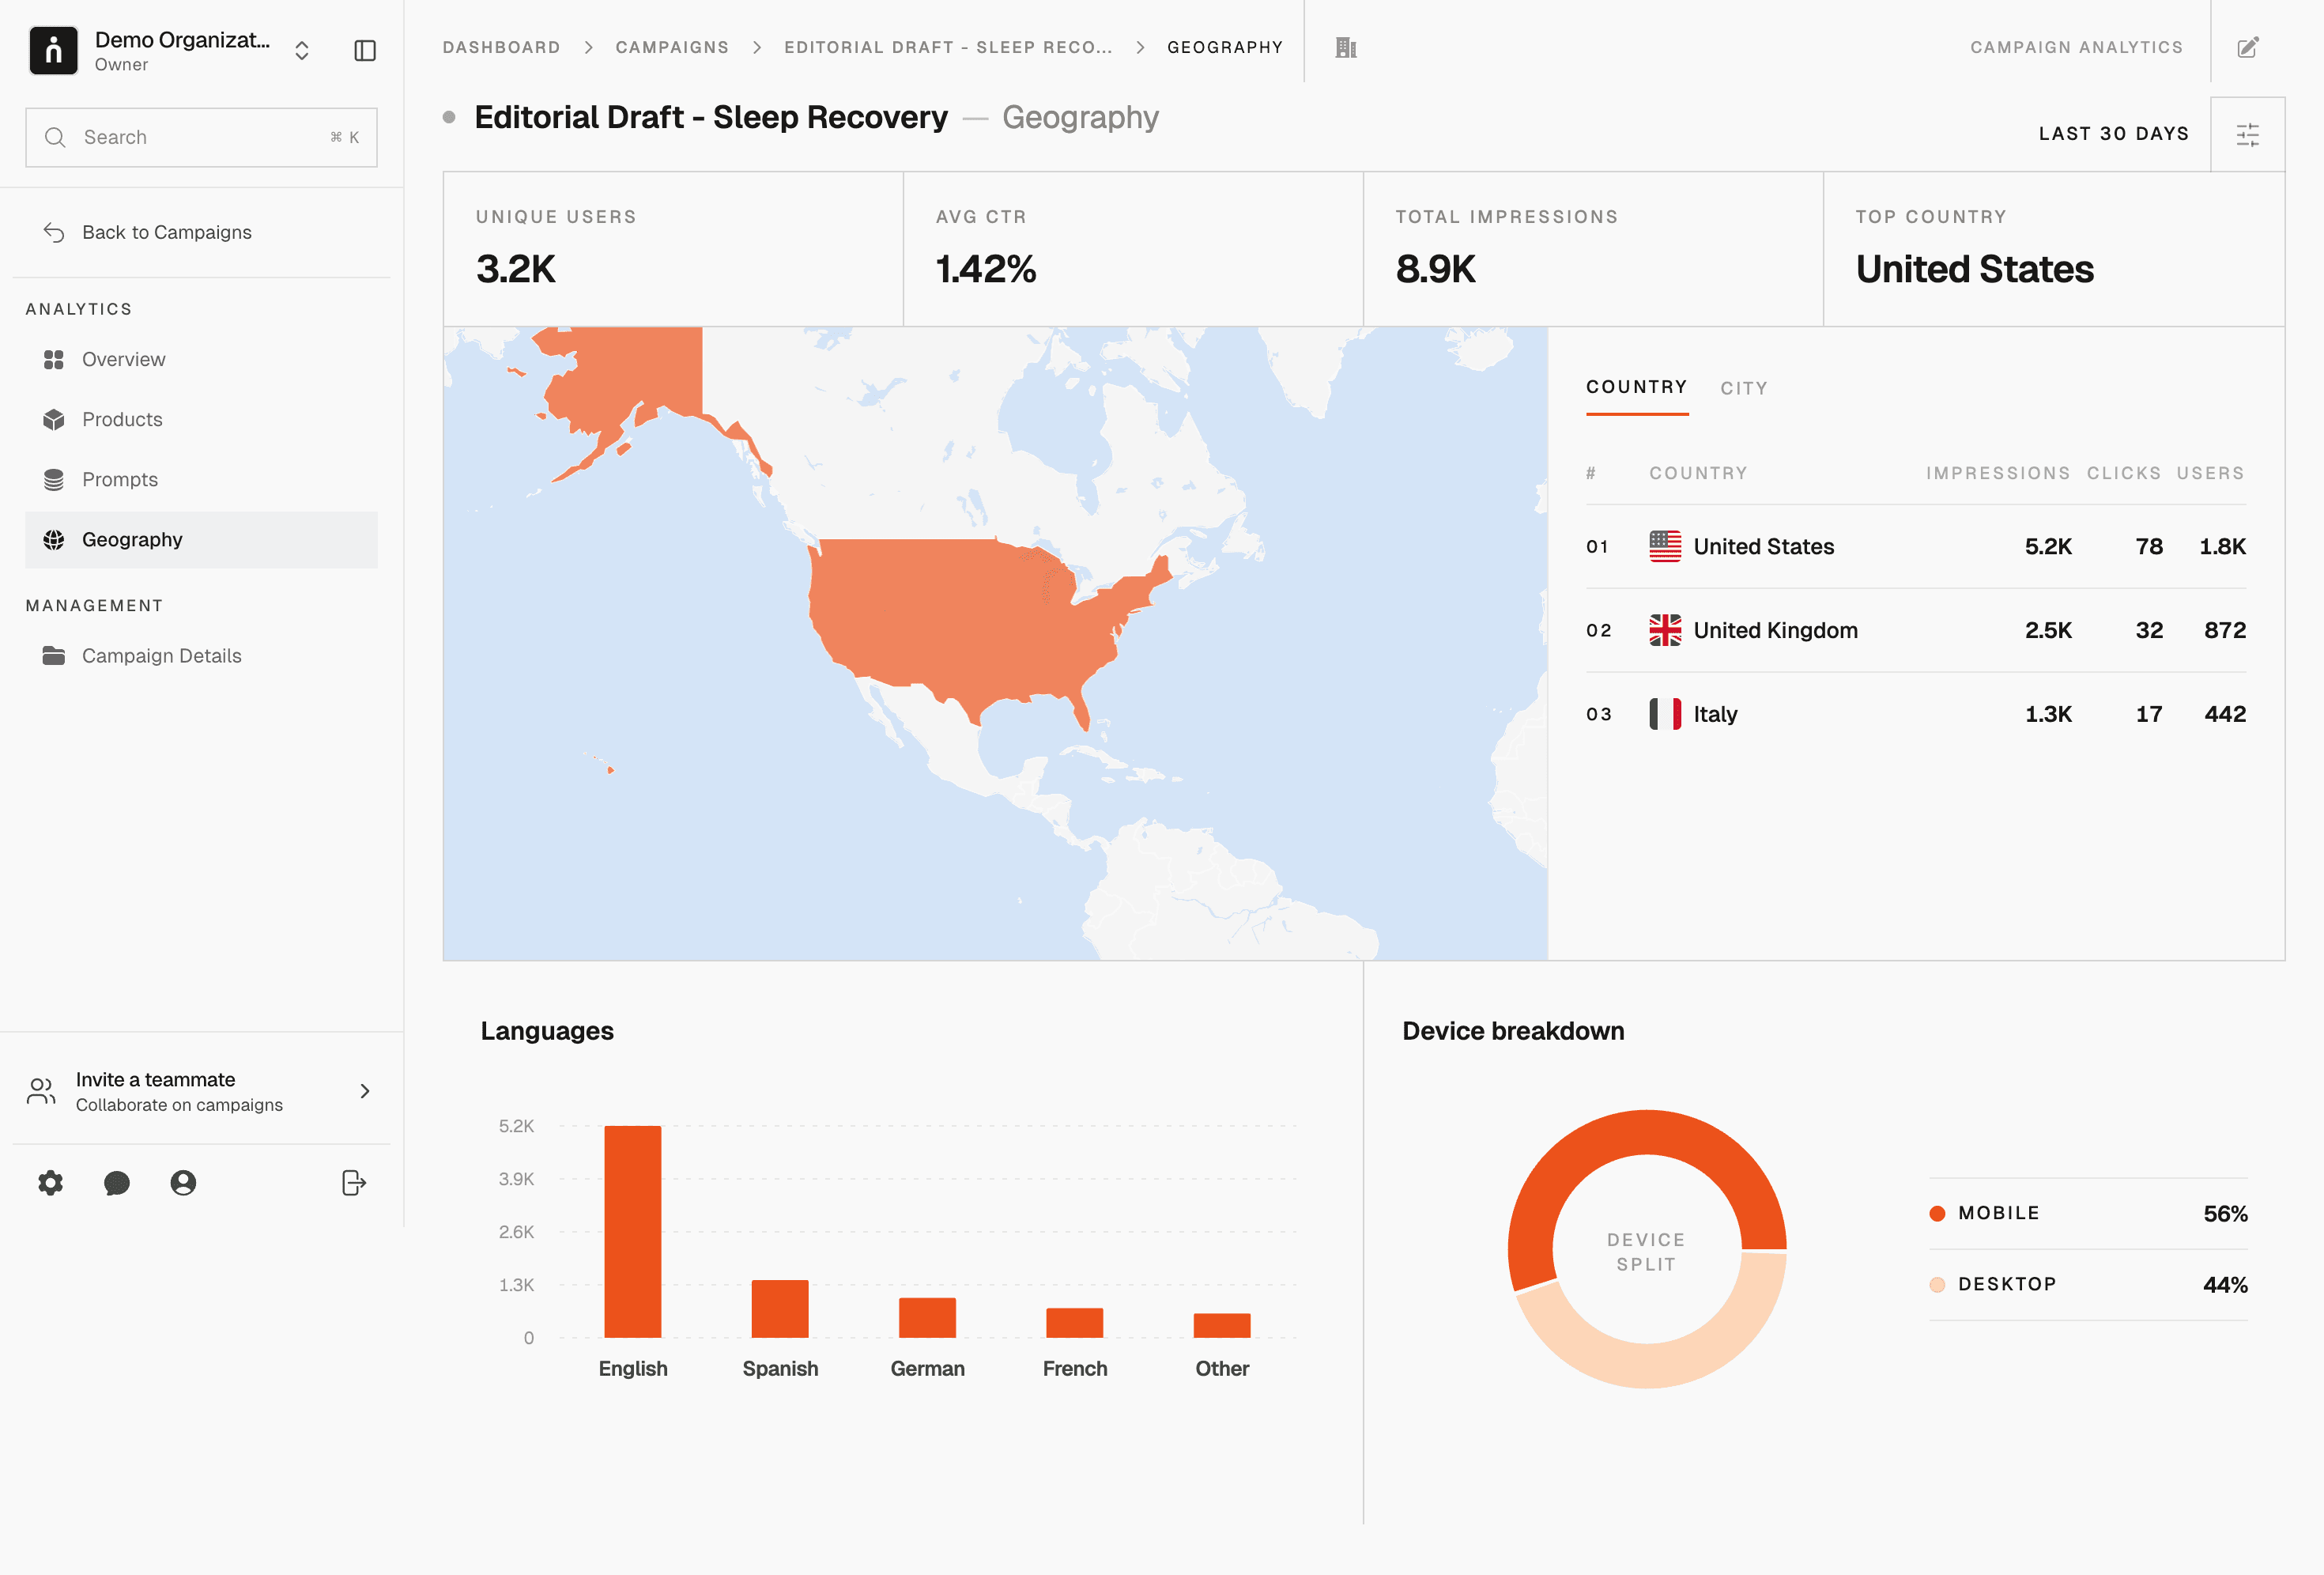2324x1575 pixels.
Task: Open Campaigns breadcrumb link
Action: [x=672, y=47]
